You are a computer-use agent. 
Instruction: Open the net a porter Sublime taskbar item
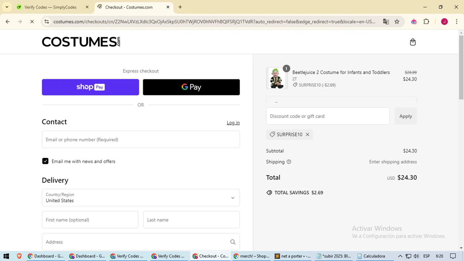pyautogui.click(x=293, y=256)
